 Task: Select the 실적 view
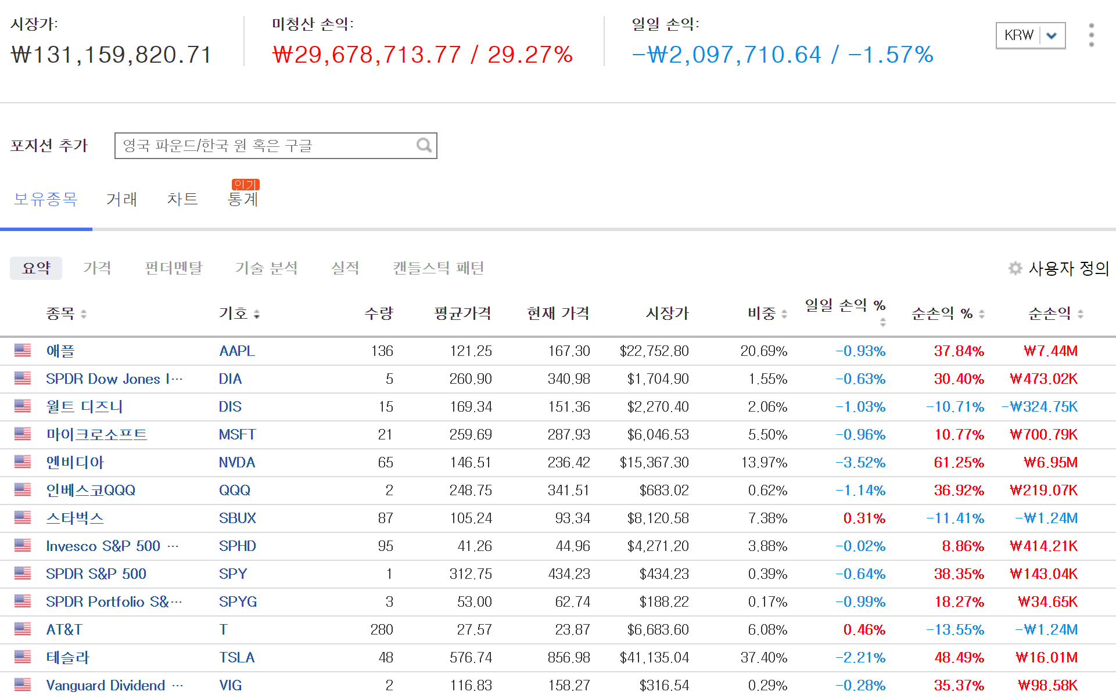[345, 268]
